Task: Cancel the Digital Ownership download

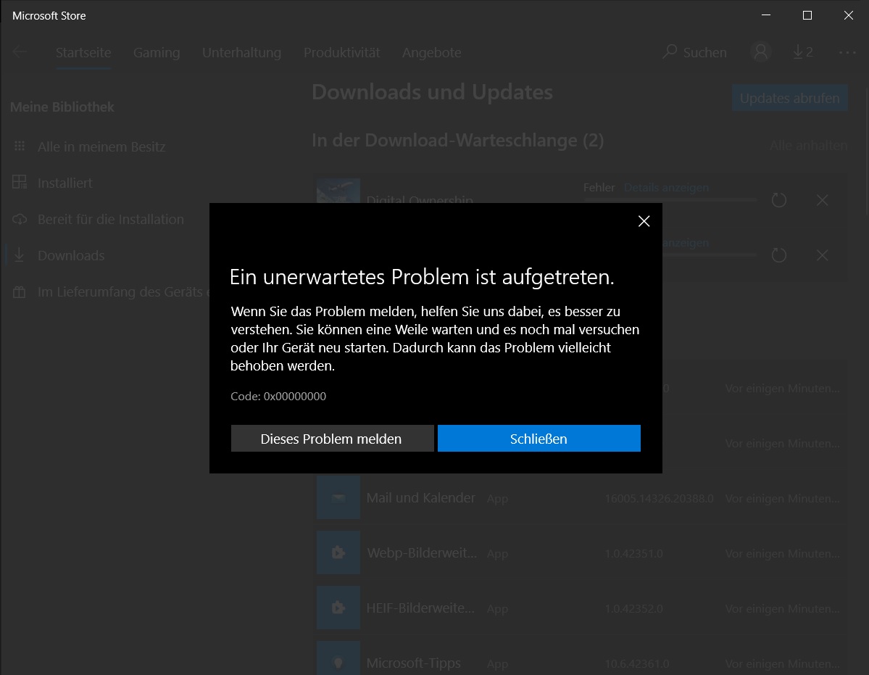Action: click(823, 200)
